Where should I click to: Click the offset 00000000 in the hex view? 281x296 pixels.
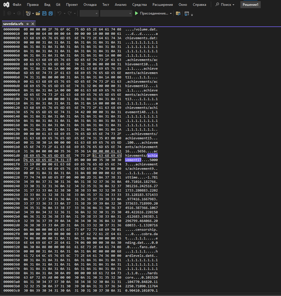pyautogui.click(x=12, y=29)
